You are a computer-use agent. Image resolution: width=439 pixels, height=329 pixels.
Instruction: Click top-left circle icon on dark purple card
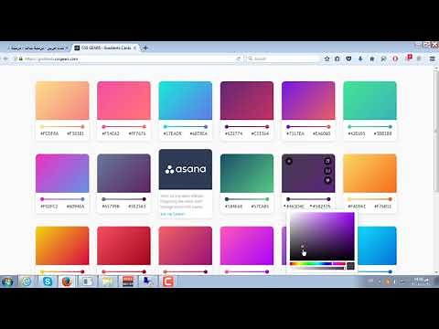[x=289, y=161]
